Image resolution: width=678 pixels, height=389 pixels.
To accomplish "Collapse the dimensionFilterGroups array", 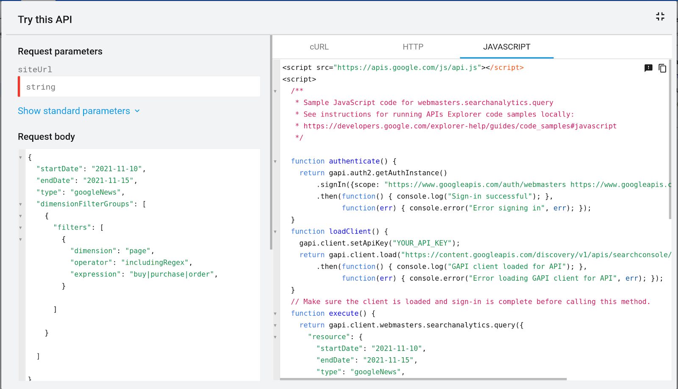I will tap(20, 204).
